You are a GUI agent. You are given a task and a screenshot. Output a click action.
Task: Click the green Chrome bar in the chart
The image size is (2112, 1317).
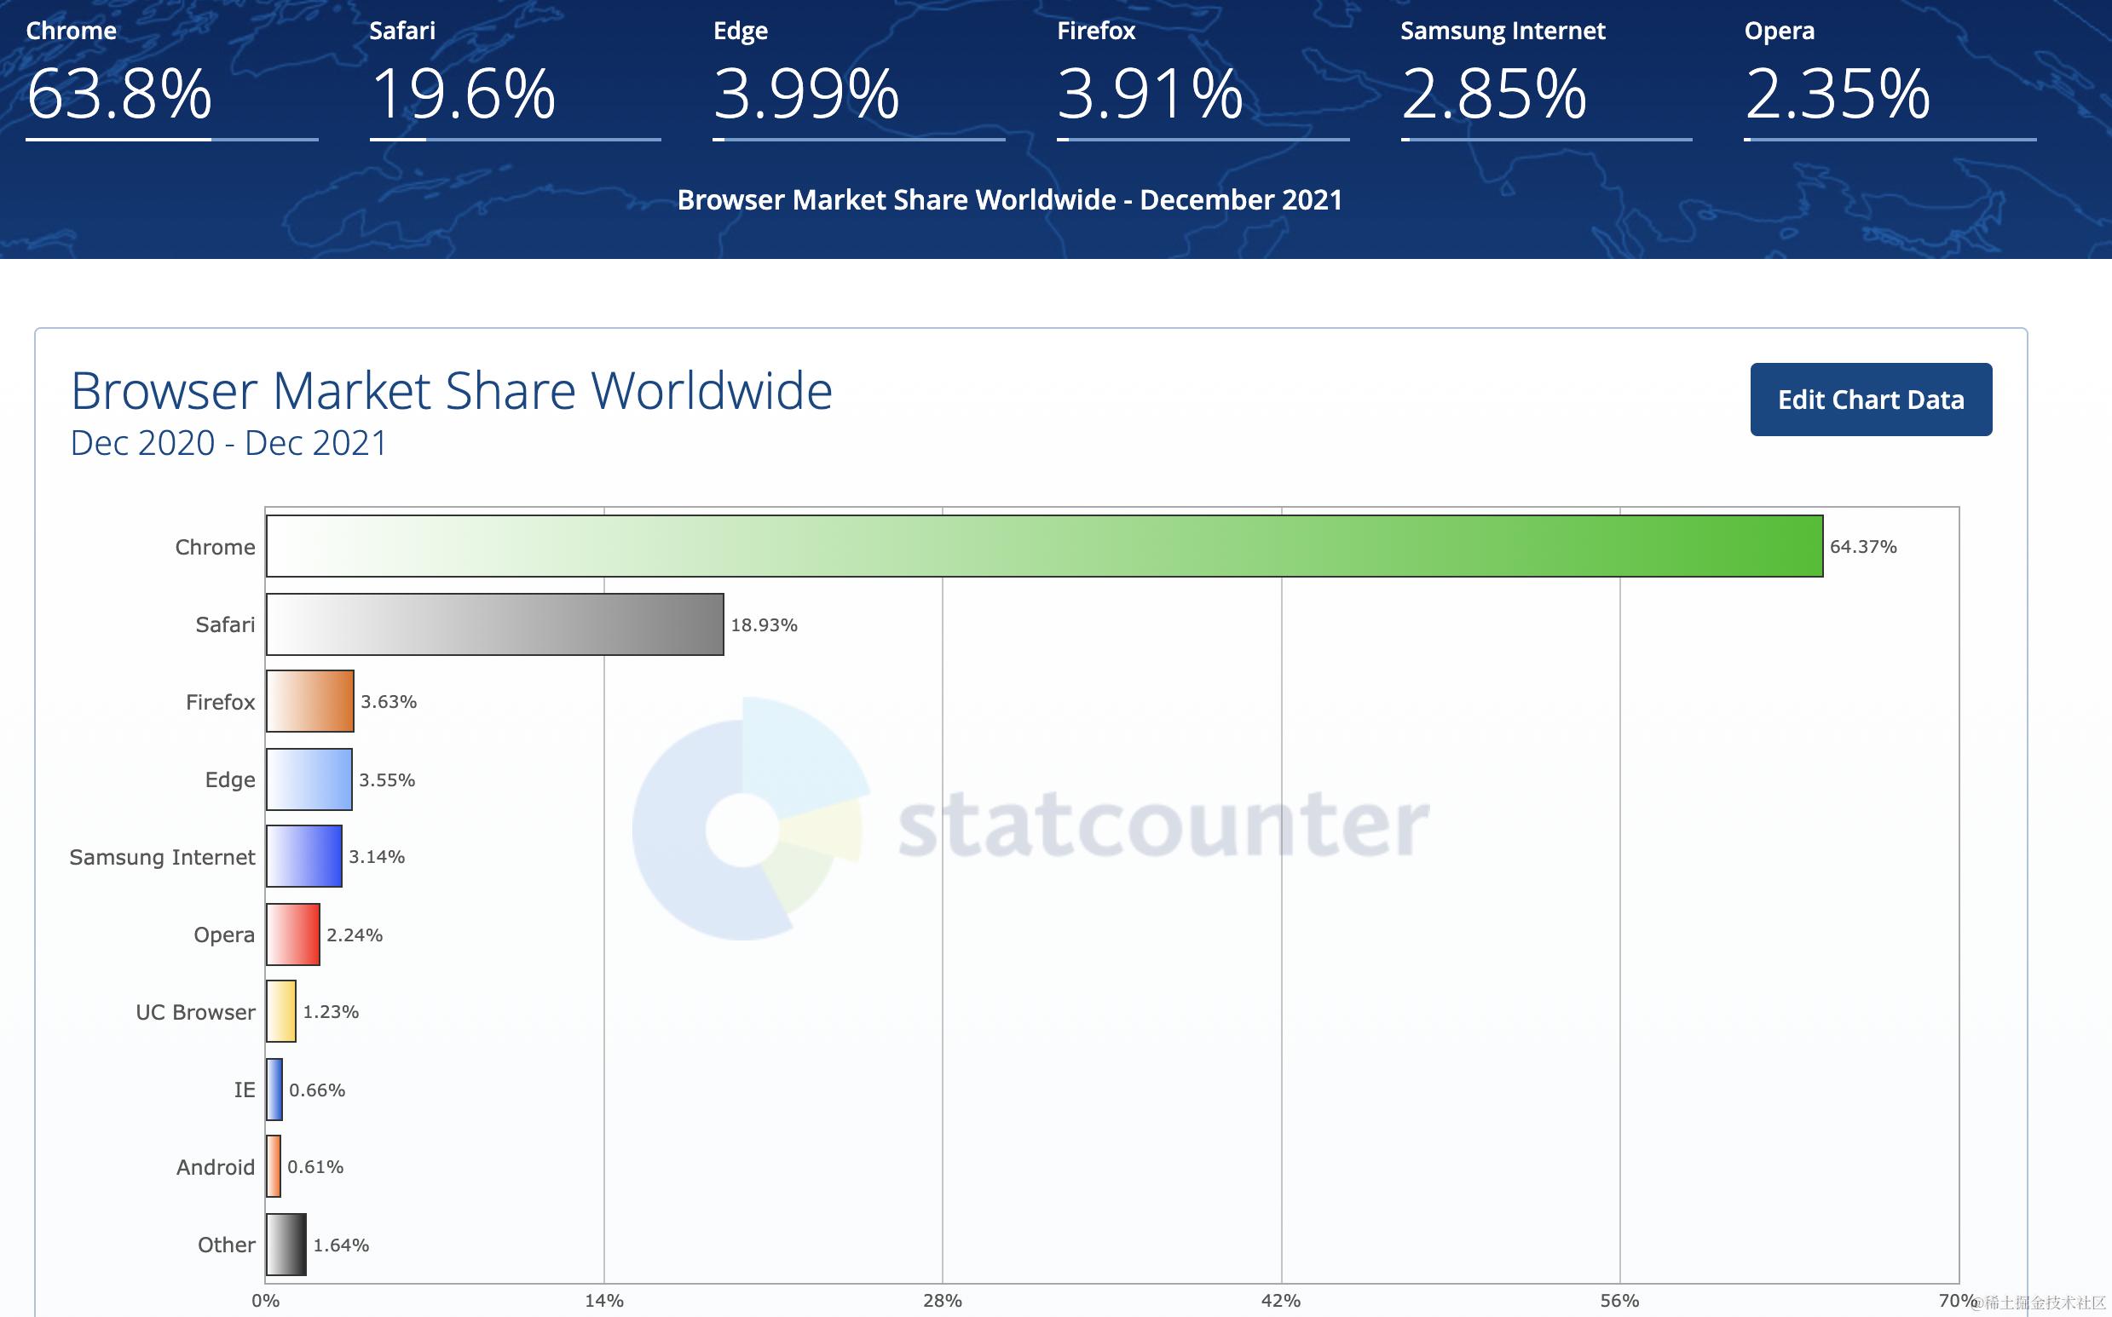click(x=1044, y=546)
